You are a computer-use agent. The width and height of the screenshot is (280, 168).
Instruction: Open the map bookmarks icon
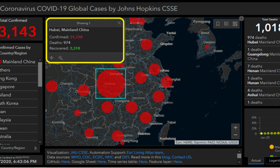coord(218,24)
